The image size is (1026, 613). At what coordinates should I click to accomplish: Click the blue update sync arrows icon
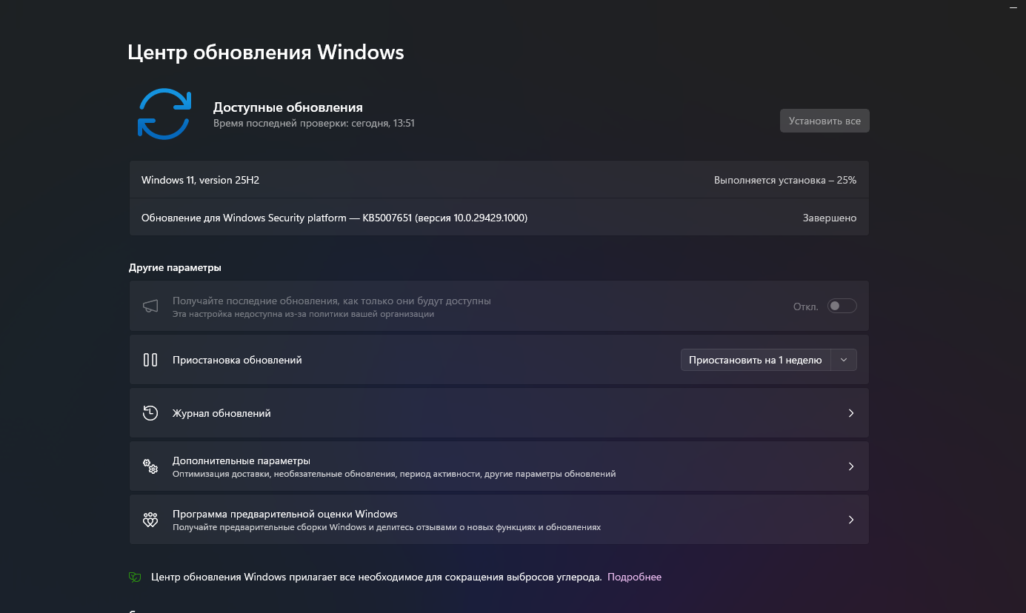pos(164,114)
